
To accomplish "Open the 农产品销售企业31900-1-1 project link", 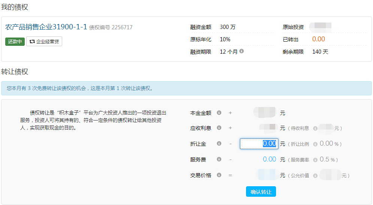I will click(x=46, y=27).
